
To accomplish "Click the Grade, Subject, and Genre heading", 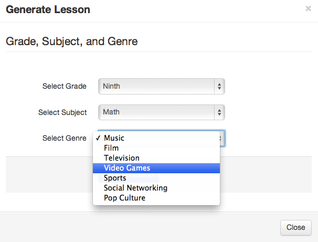I will (72, 41).
